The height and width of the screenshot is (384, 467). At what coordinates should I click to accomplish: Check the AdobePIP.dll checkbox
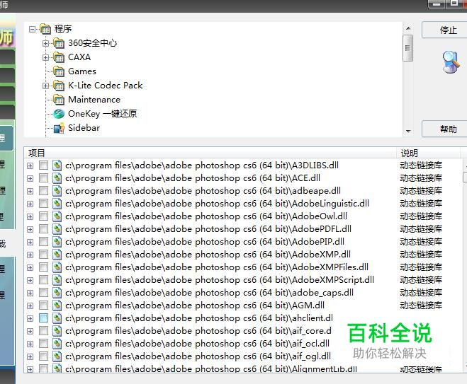(x=43, y=242)
